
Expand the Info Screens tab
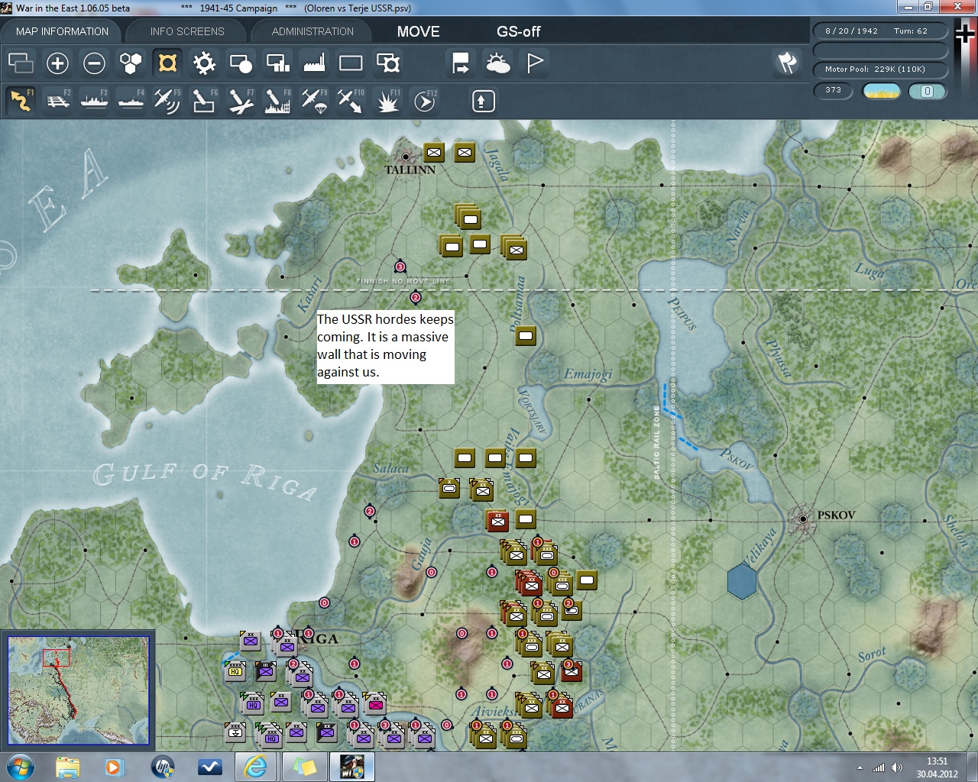point(187,31)
